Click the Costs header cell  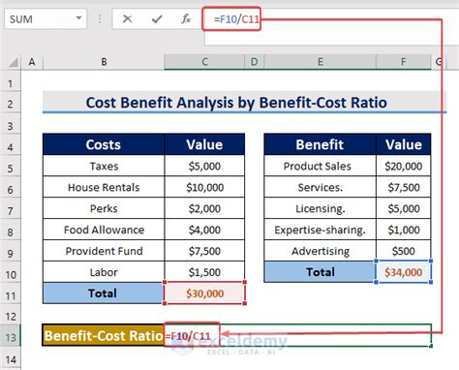point(104,144)
